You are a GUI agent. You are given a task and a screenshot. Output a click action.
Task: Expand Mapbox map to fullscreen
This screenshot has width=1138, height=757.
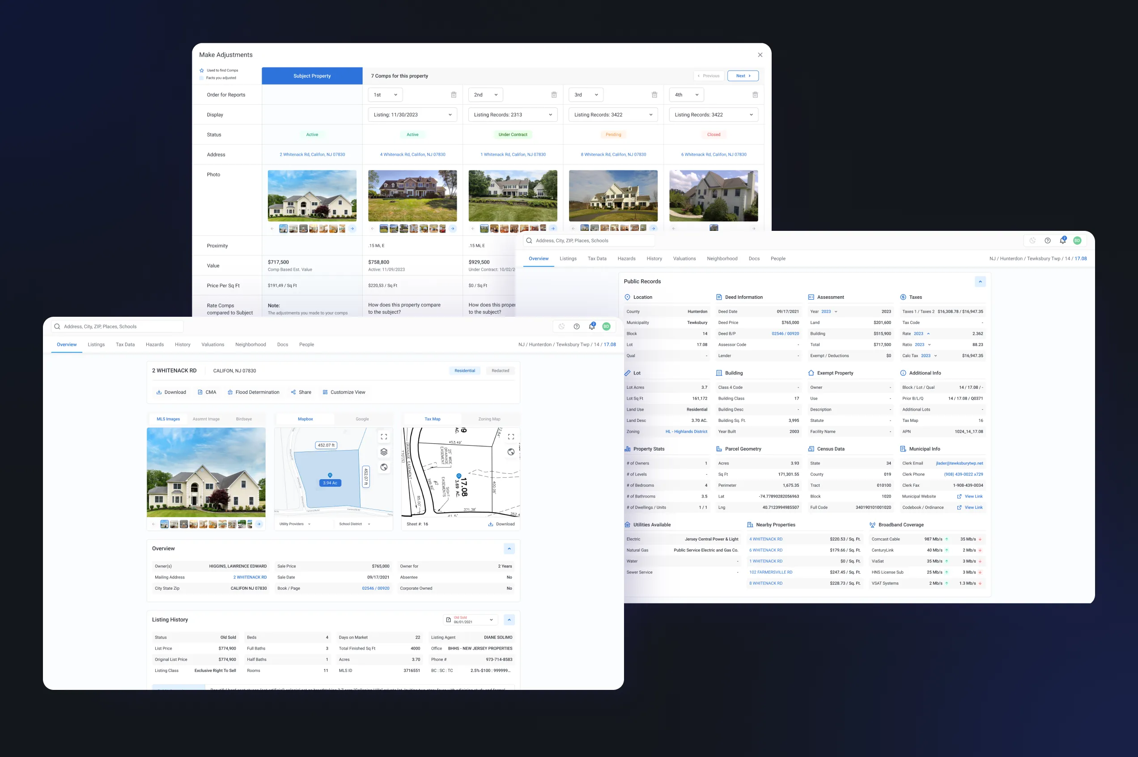pos(384,436)
